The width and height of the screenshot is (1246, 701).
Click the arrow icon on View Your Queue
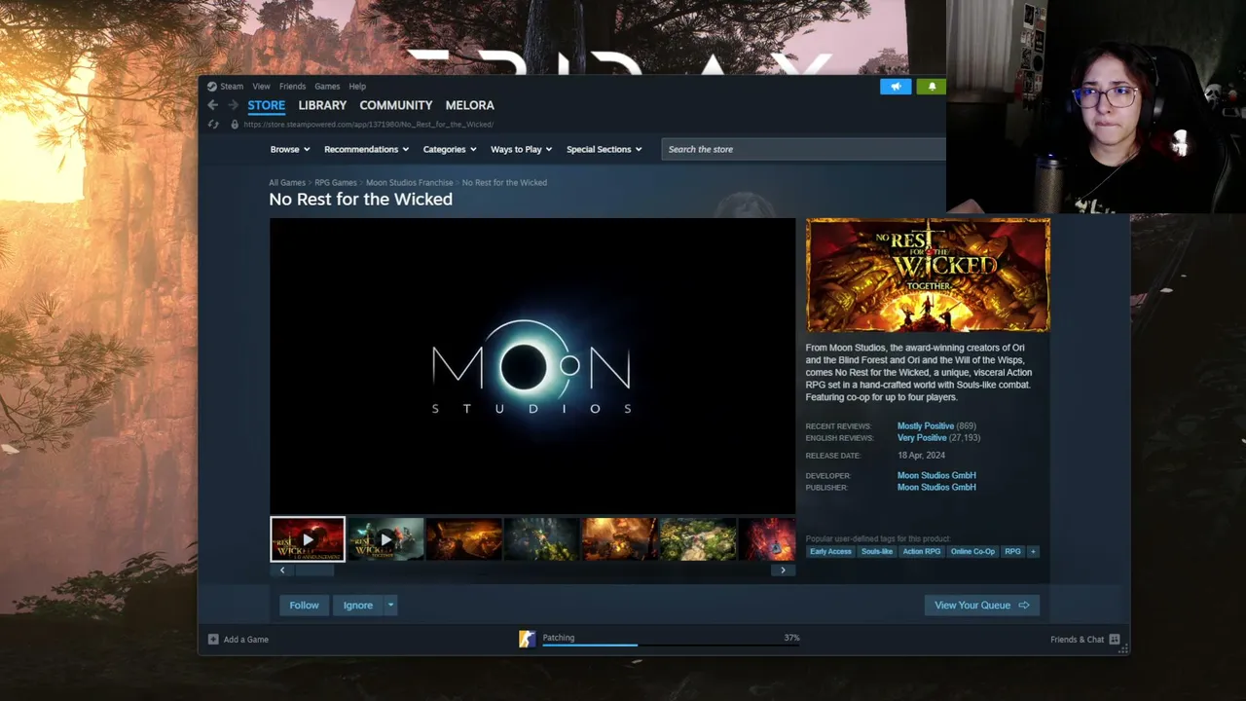1024,606
